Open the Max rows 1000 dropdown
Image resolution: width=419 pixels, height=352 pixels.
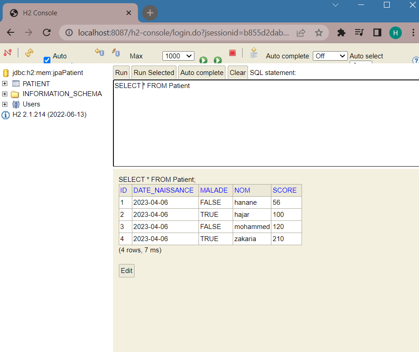[x=178, y=56]
